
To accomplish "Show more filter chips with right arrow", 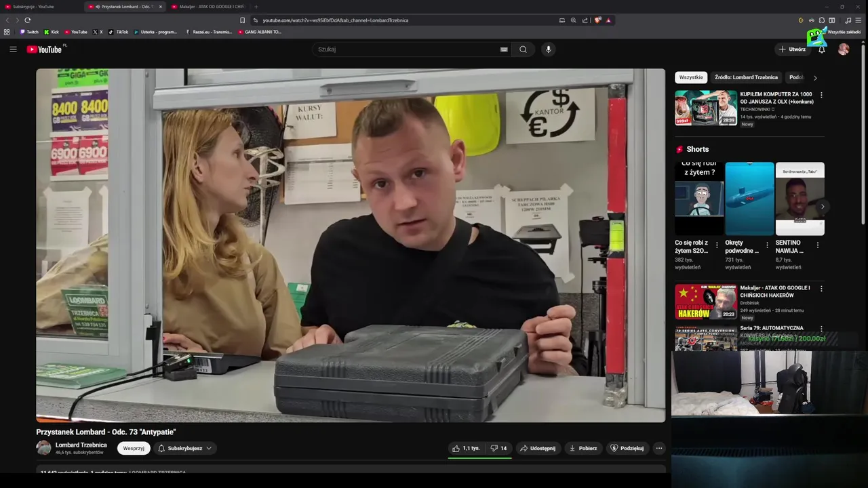I will (x=815, y=77).
